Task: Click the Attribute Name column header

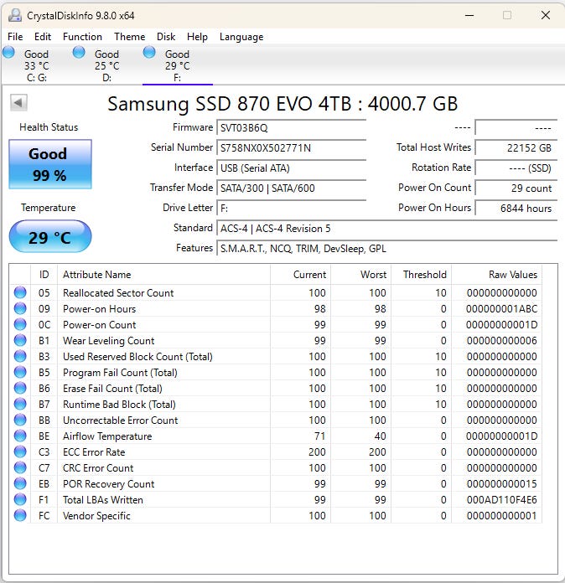Action: pos(96,275)
